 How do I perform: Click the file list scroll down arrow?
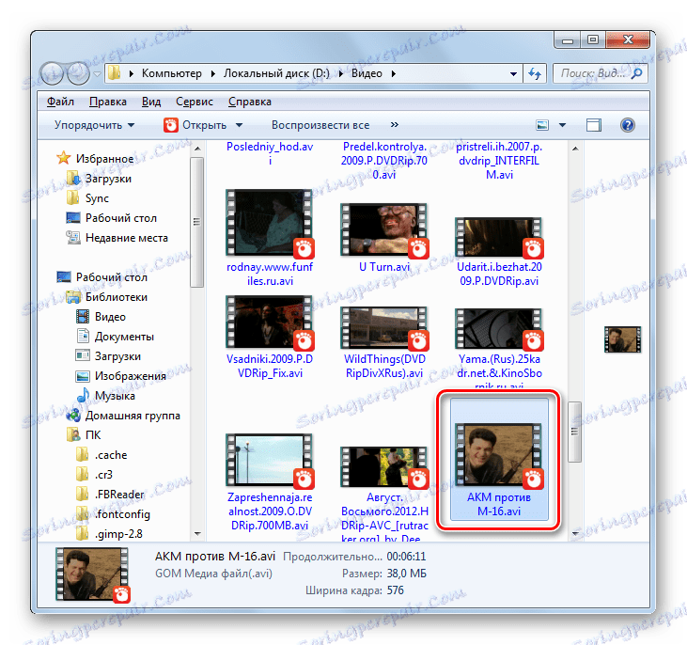coord(575,533)
